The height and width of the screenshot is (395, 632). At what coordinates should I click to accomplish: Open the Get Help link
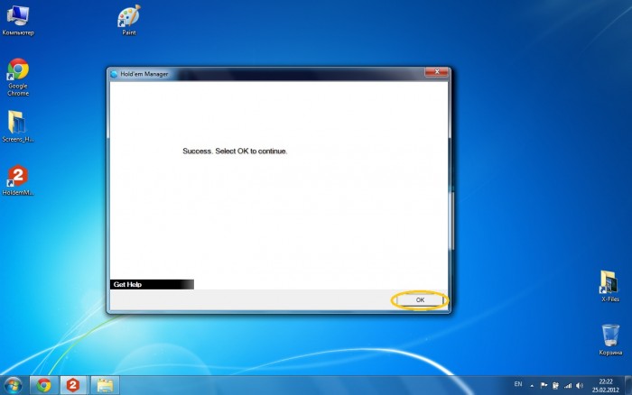[127, 284]
